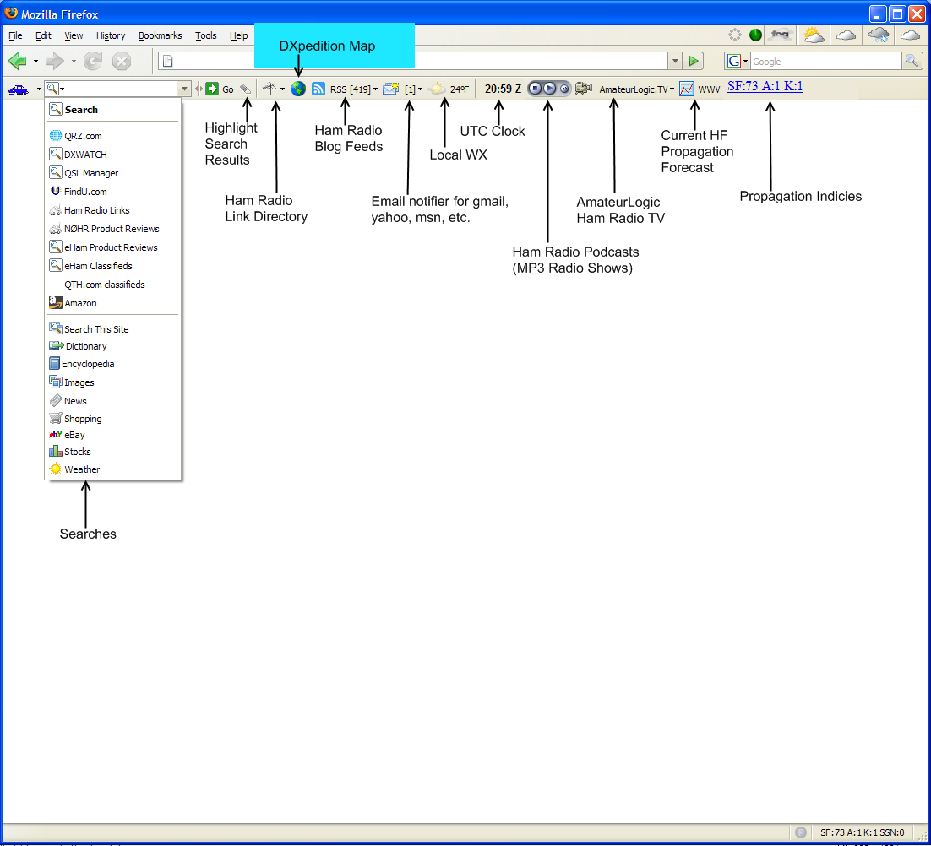The image size is (931, 846).
Task: Select QRZ.com from the search list
Action: 113,136
